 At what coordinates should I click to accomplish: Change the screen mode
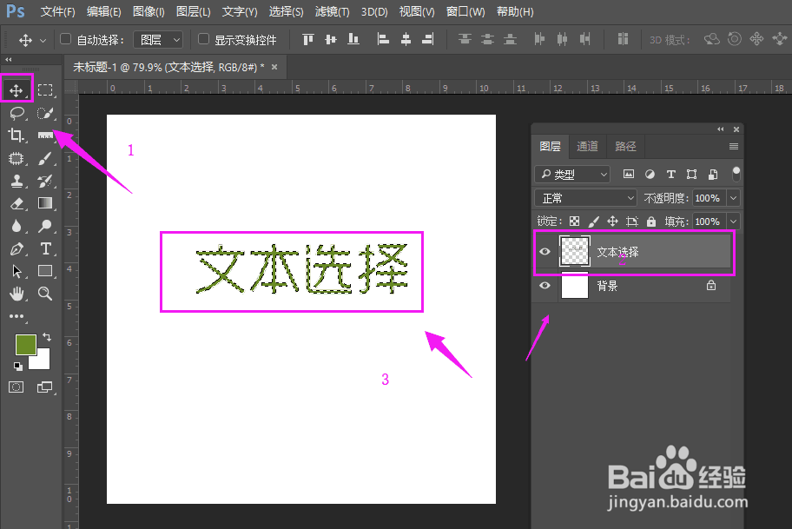pyautogui.click(x=44, y=387)
